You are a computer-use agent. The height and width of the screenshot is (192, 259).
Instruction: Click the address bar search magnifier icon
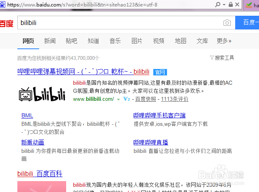coord(218,4)
